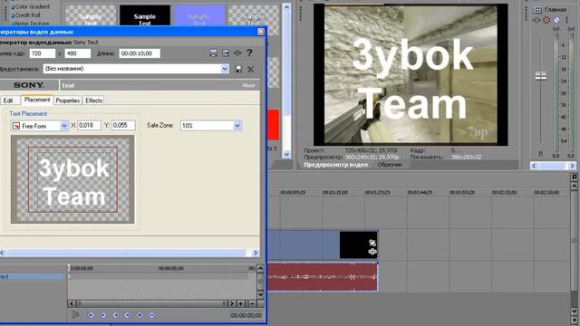This screenshot has height=326, width=580.
Task: Open the Properties tab
Action: (68, 101)
